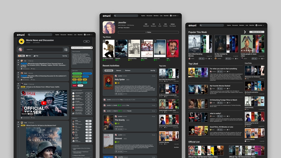The image size is (281, 158).
Task: Add Dunkirk using its plus bookmark icon
Action: pyautogui.click(x=117, y=41)
